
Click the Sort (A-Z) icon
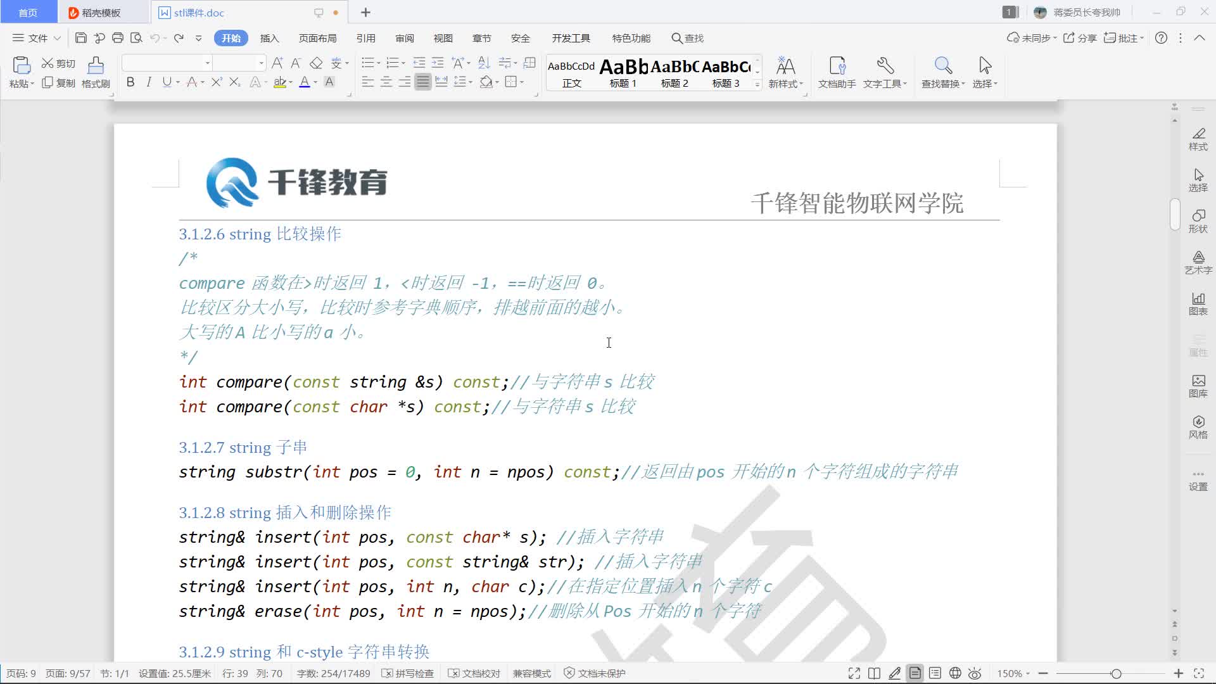(484, 63)
